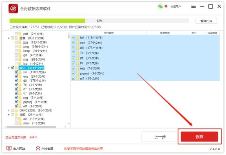
Task: Collapse the 视频 tree node arrow
Action: click(x=9, y=115)
